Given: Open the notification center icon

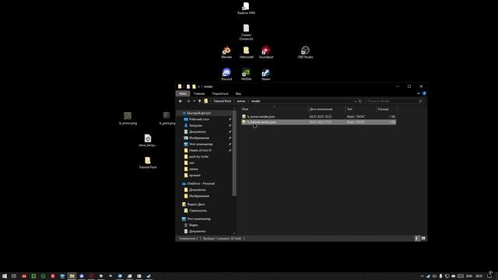Looking at the screenshot, I should click(490, 276).
